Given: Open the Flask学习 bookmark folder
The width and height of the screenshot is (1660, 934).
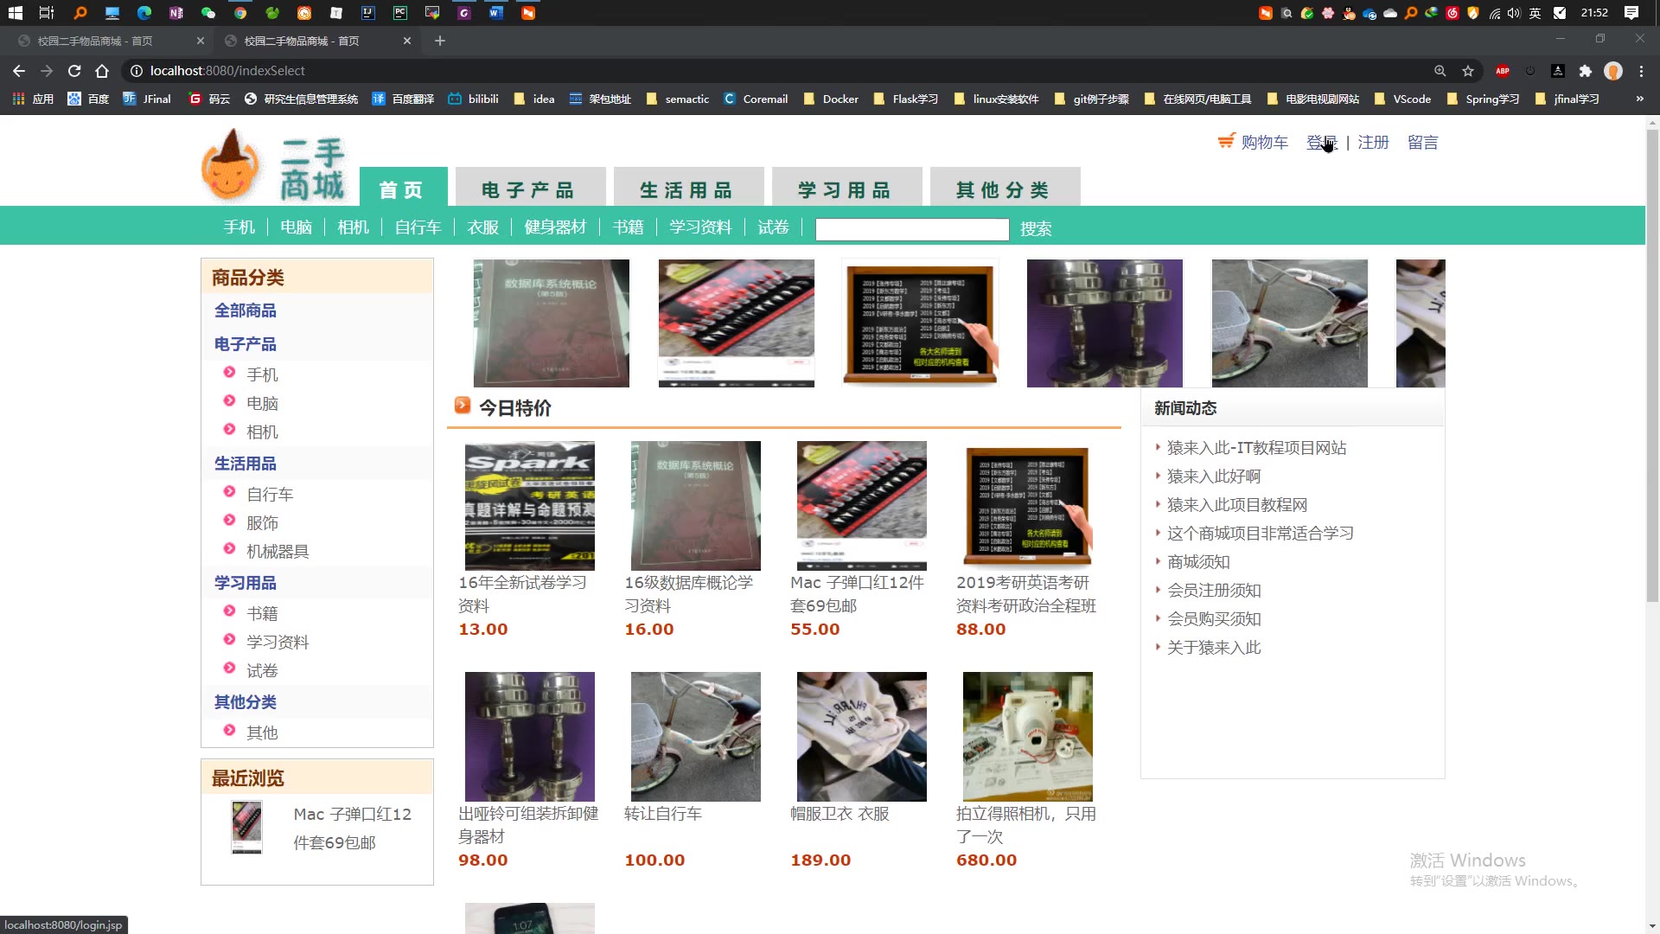Looking at the screenshot, I should [906, 99].
